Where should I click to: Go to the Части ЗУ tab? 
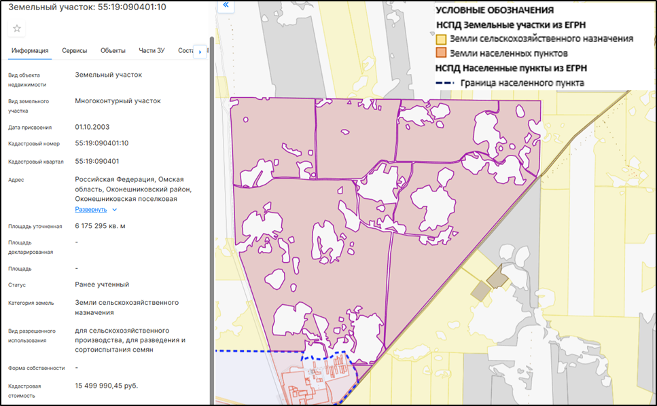tap(152, 51)
